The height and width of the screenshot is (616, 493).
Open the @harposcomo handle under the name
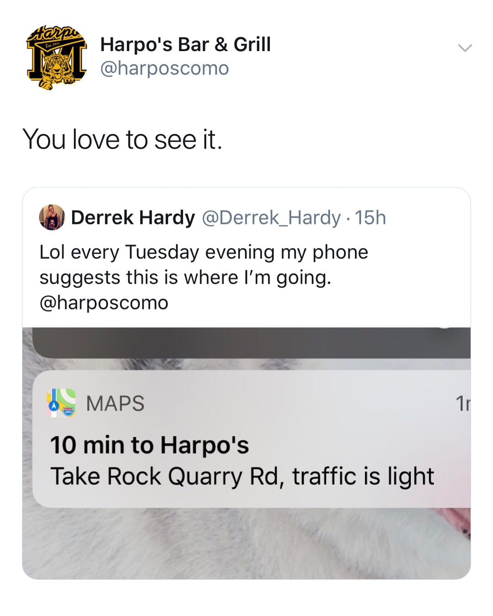pyautogui.click(x=164, y=68)
